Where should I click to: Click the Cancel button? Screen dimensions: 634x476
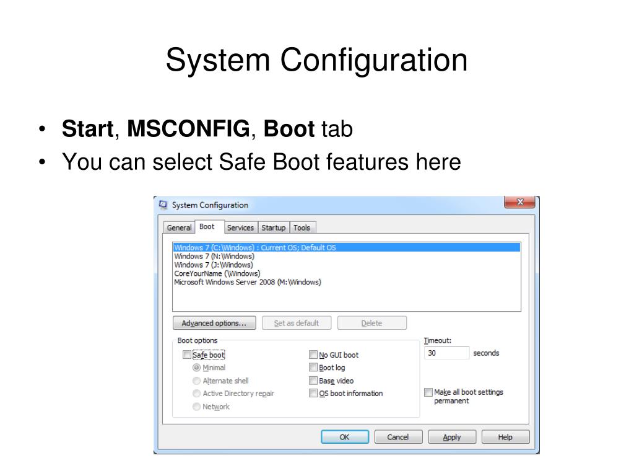coord(398,437)
